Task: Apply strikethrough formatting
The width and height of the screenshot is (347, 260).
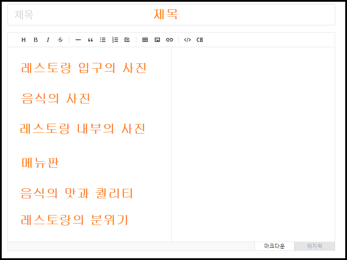Action: point(60,40)
